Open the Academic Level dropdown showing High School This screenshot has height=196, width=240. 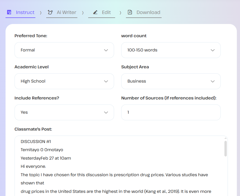pyautogui.click(x=64, y=81)
